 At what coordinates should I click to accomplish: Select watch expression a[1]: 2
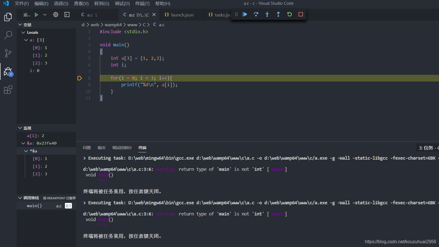pos(46,136)
